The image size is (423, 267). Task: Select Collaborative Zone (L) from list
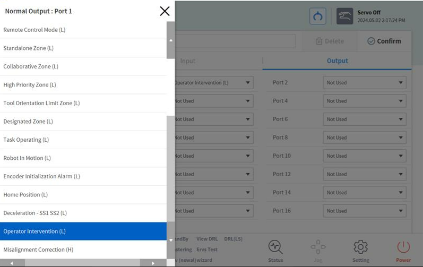click(x=31, y=66)
